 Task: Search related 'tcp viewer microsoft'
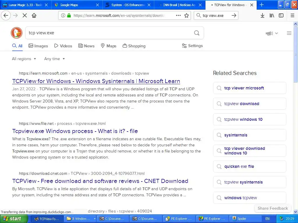(249, 88)
